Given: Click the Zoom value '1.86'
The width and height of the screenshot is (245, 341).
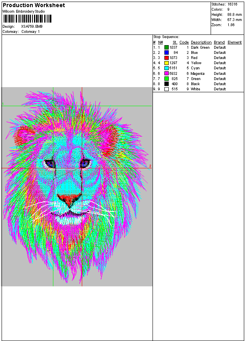Looking at the screenshot, I should coord(231,25).
